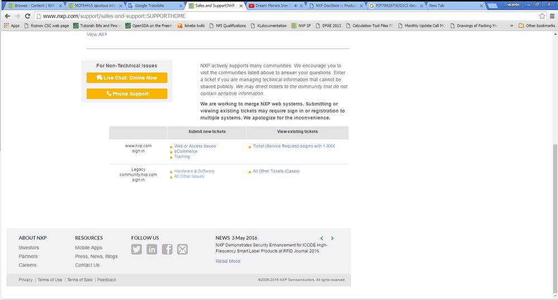Open Investors footer link
This screenshot has width=558, height=300.
pos(29,248)
